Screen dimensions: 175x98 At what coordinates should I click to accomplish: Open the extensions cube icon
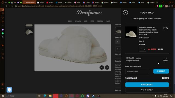point(164,6)
